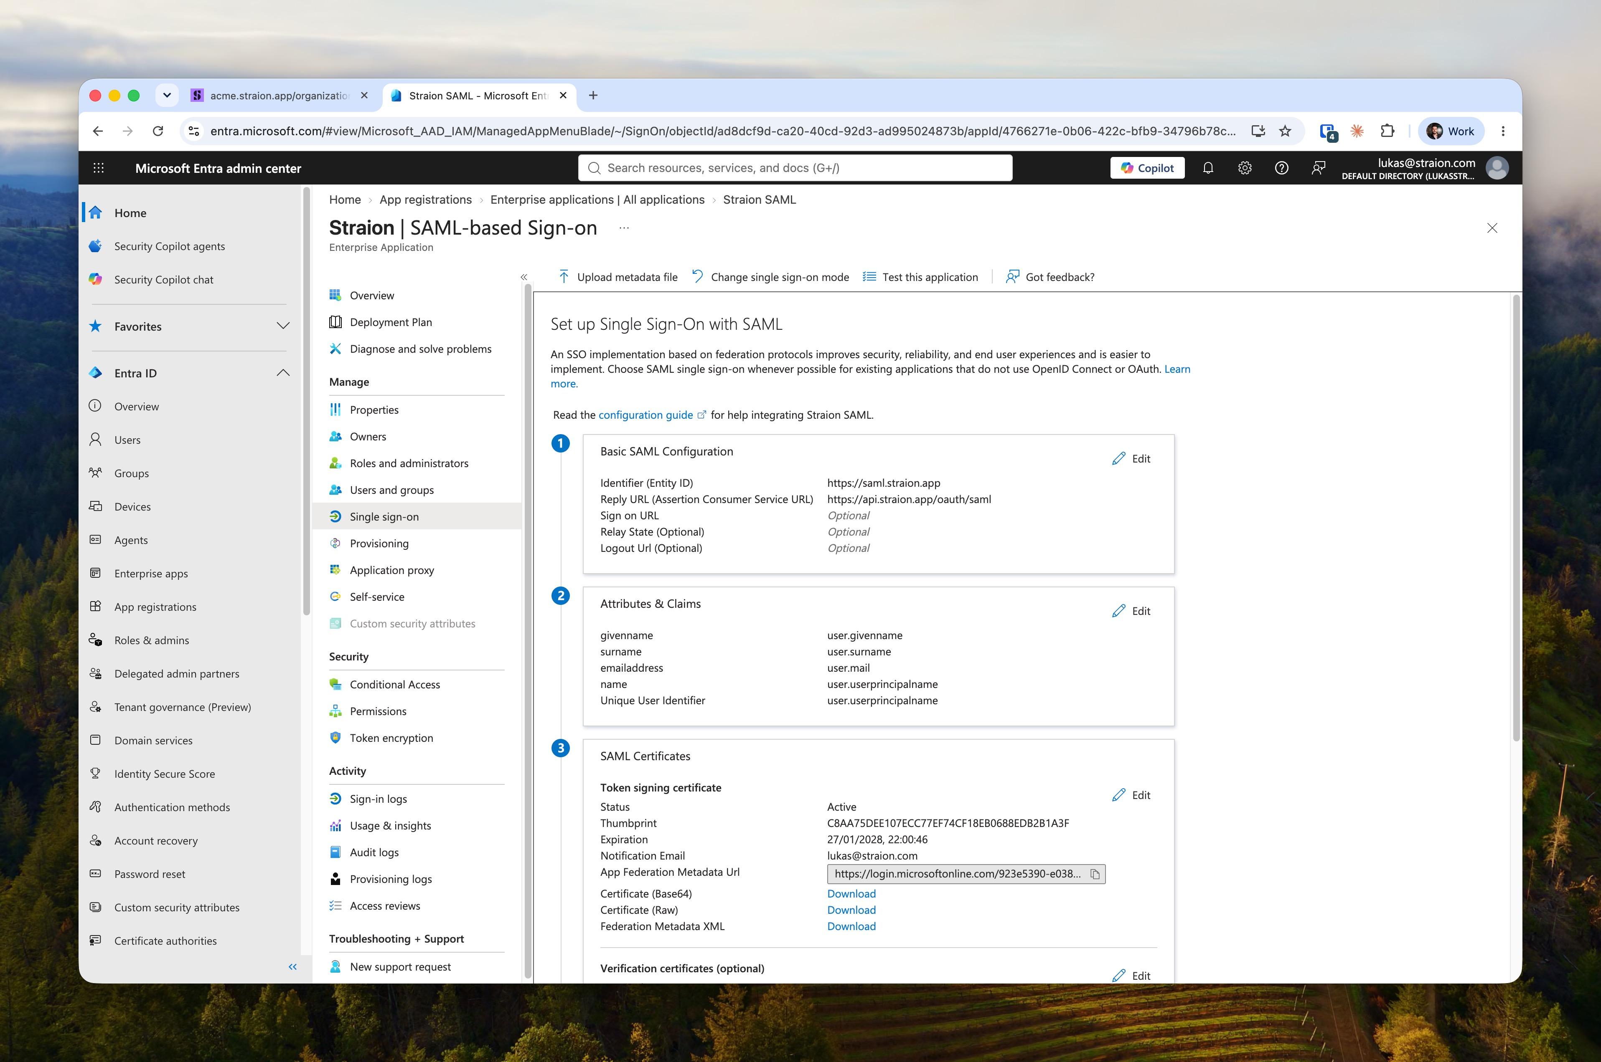Click Enterprise applications | All applications breadcrumb

pos(597,200)
